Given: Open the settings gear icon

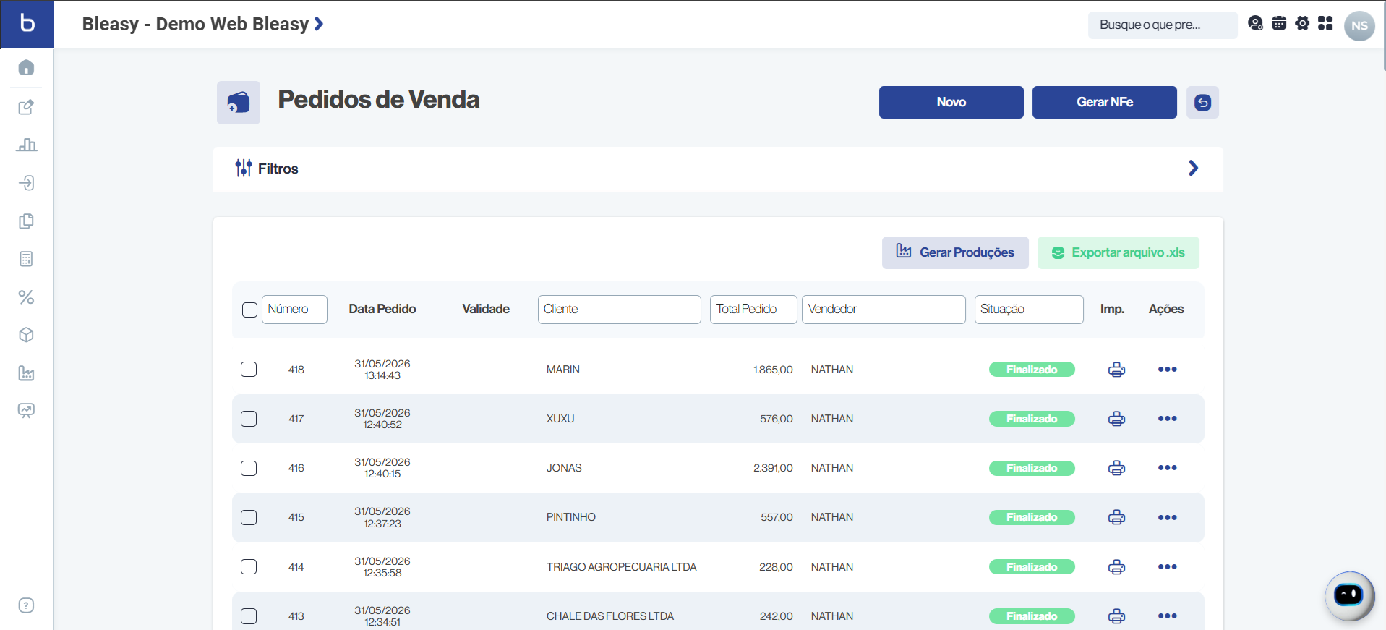Looking at the screenshot, I should pos(1302,23).
